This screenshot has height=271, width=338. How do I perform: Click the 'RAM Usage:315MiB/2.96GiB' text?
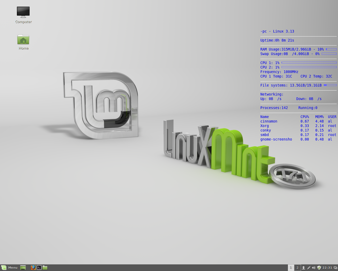pyautogui.click(x=286, y=49)
